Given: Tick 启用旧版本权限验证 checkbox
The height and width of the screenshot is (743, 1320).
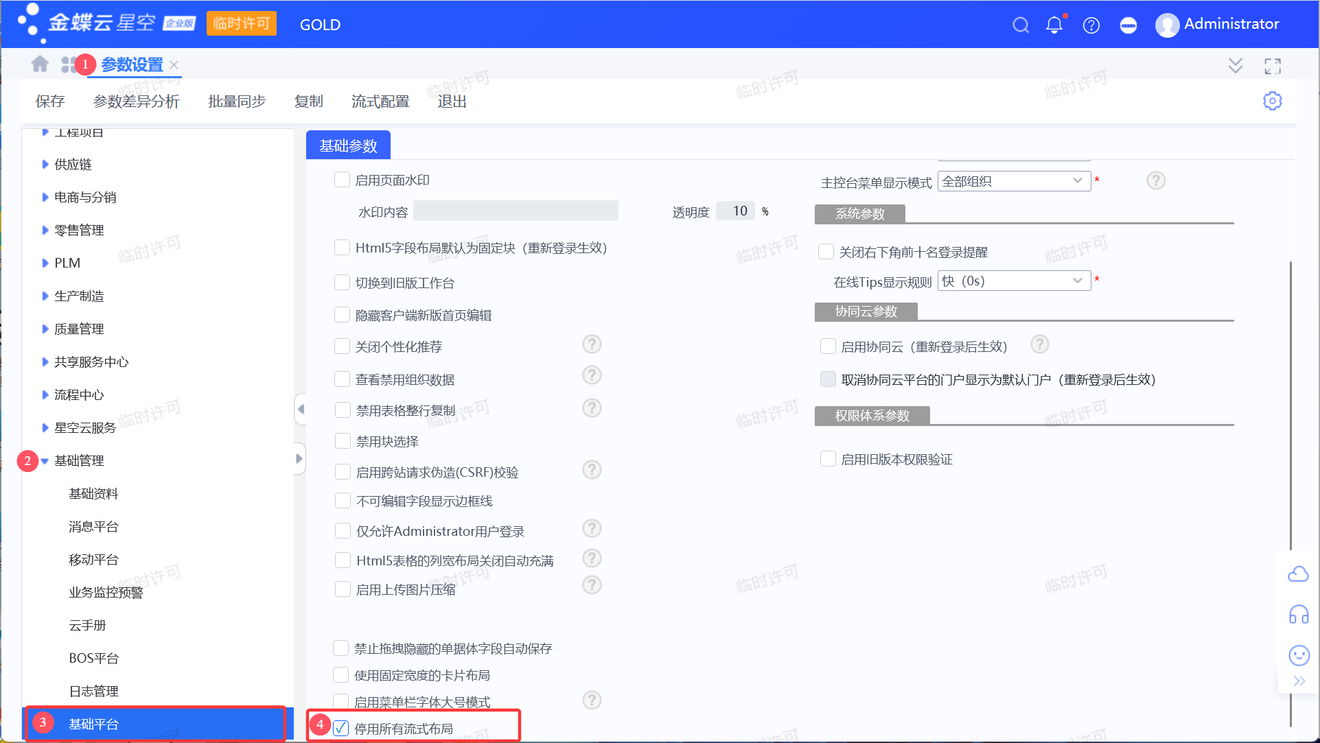Looking at the screenshot, I should (x=828, y=459).
